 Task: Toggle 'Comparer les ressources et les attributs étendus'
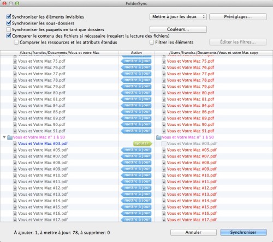tap(16, 43)
